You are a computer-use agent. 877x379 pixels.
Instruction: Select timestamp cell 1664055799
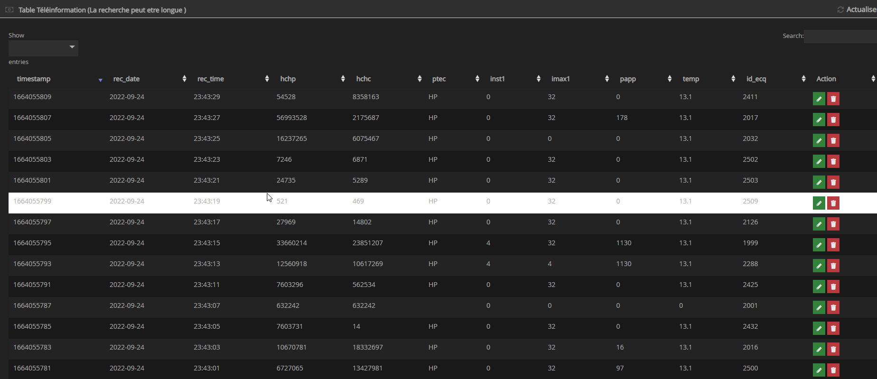(32, 201)
